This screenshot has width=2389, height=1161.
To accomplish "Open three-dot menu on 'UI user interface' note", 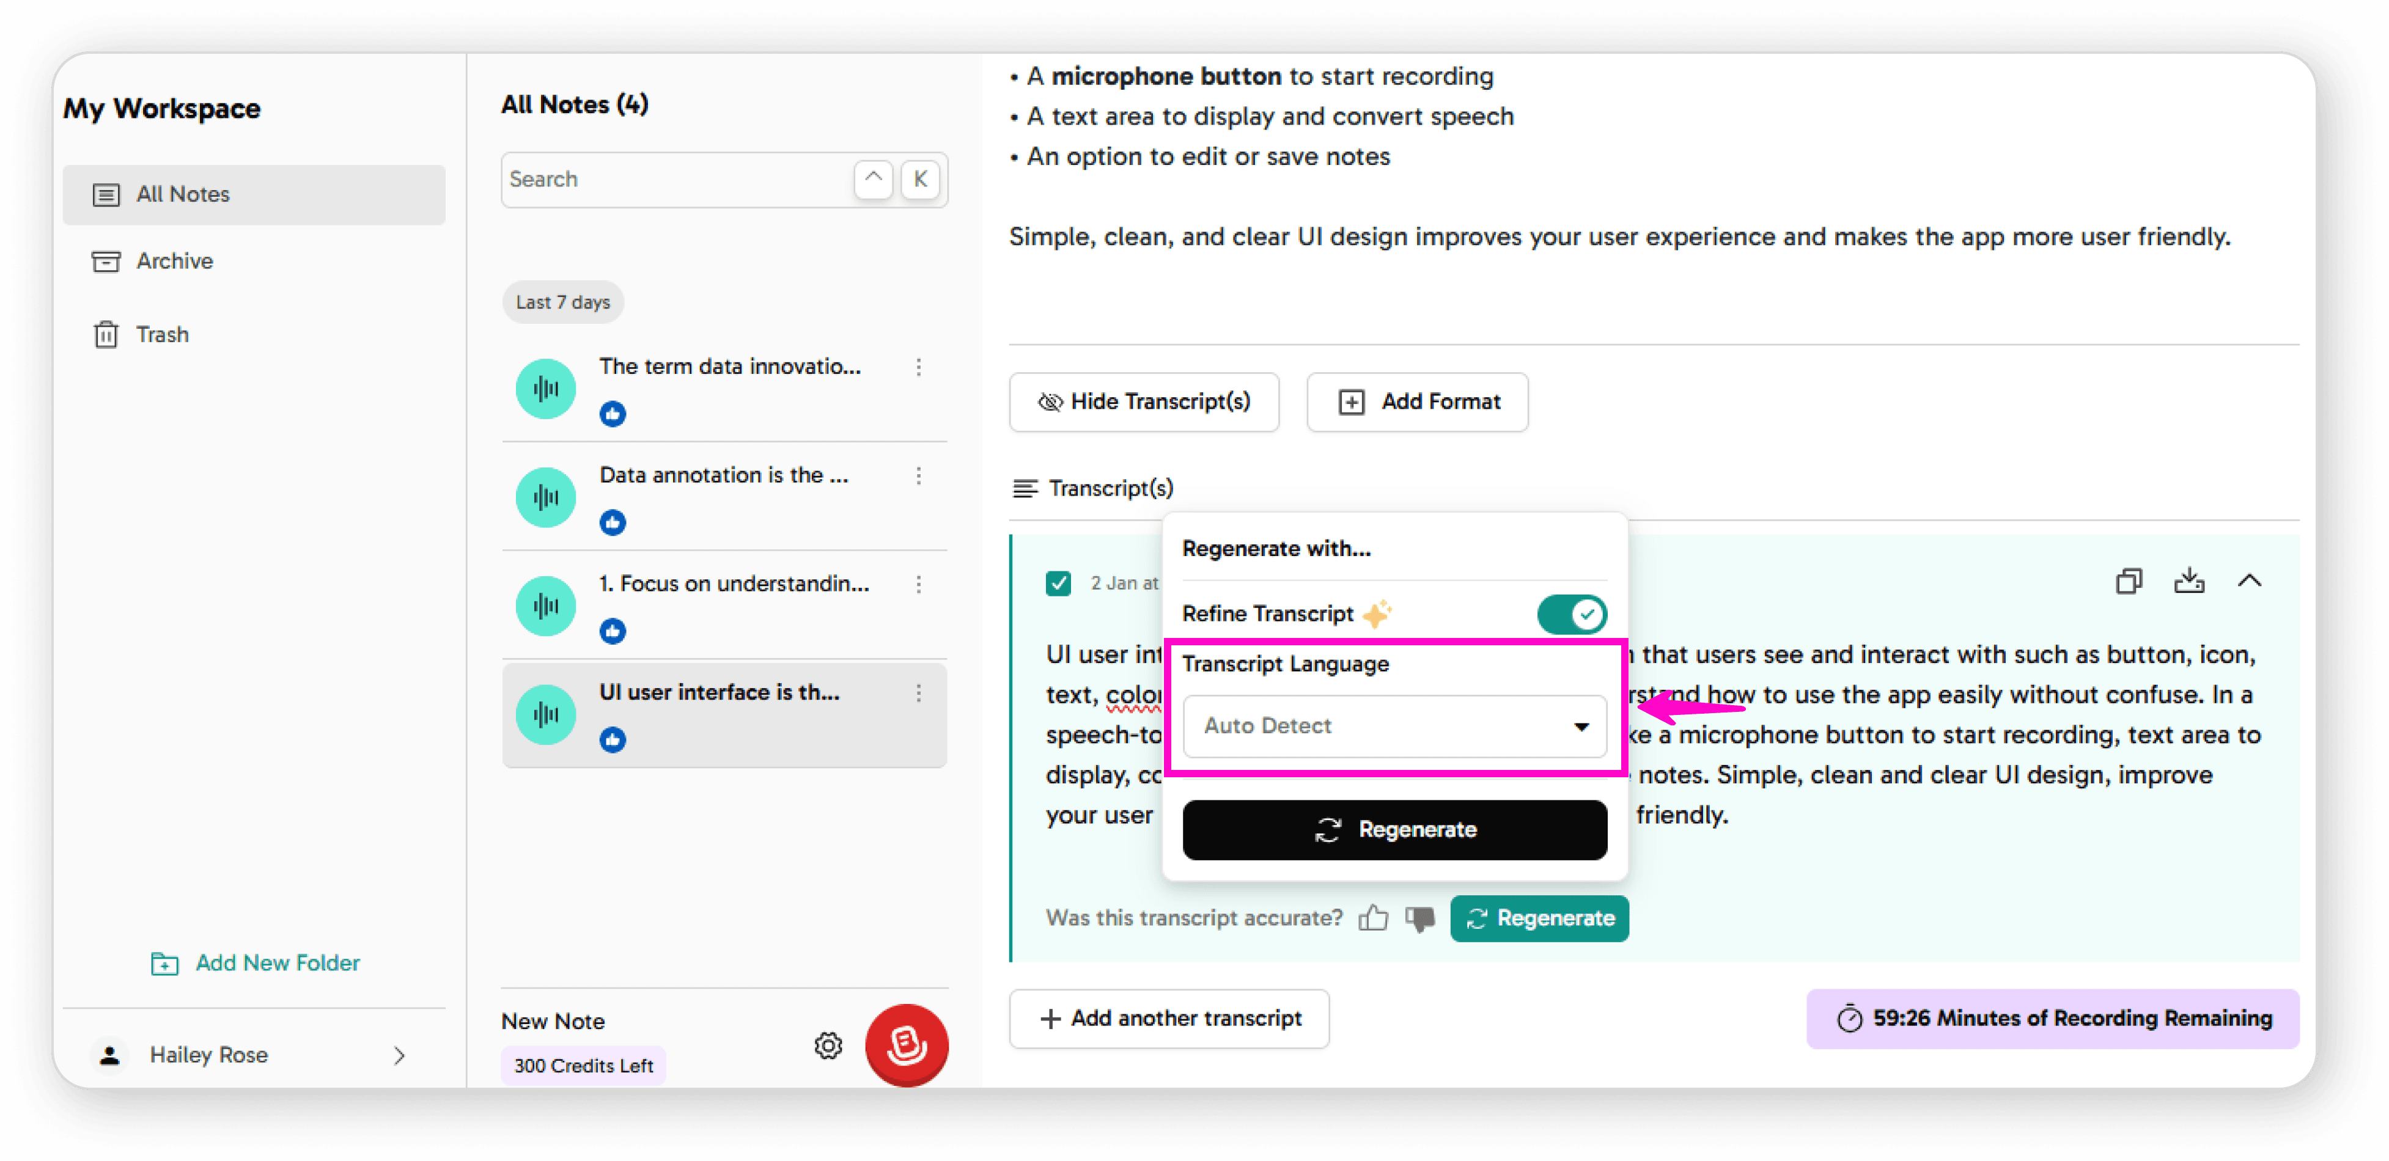I will click(919, 693).
